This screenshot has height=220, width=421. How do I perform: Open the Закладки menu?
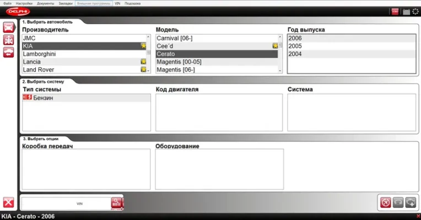[x=66, y=3]
